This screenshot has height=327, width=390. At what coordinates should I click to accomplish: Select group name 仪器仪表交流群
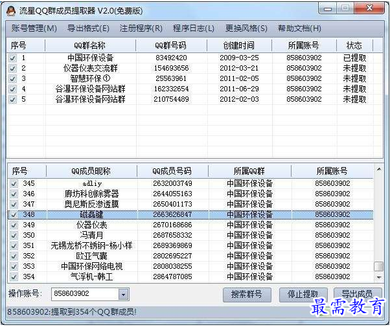point(91,69)
